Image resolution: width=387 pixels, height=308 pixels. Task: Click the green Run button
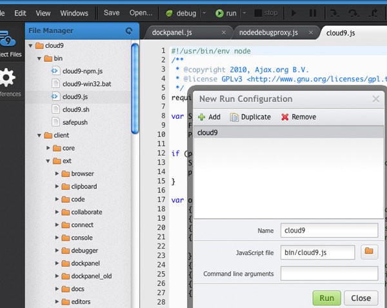coord(327,298)
